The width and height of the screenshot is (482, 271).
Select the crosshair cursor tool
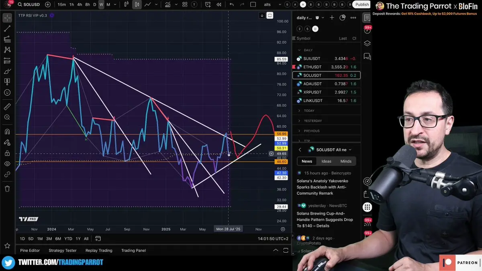pos(7,18)
